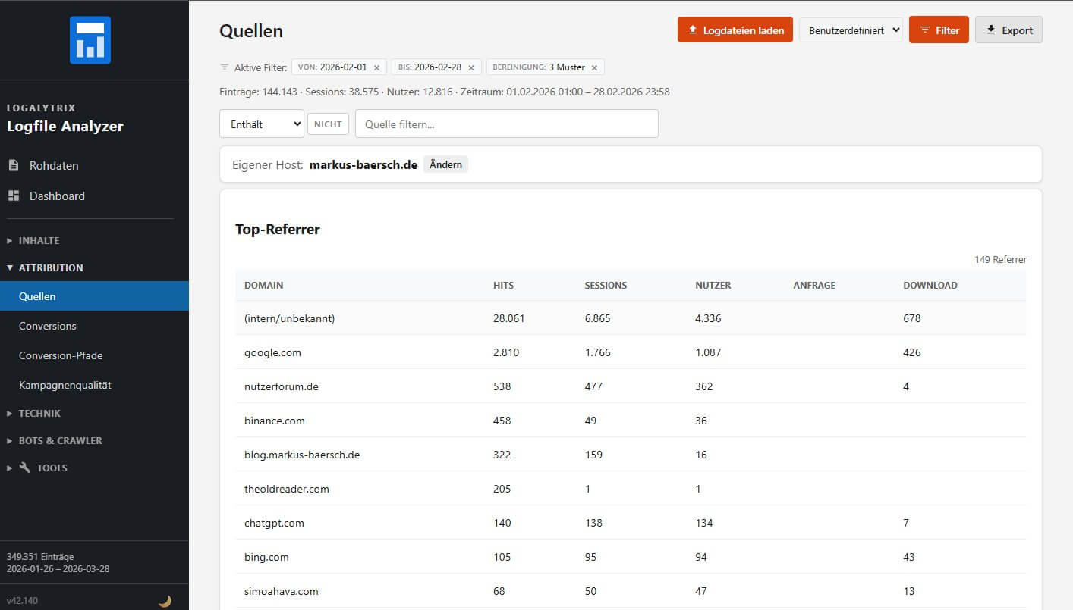The image size is (1073, 610).
Task: Expand the Tools section with wrench icon
Action: coord(52,468)
